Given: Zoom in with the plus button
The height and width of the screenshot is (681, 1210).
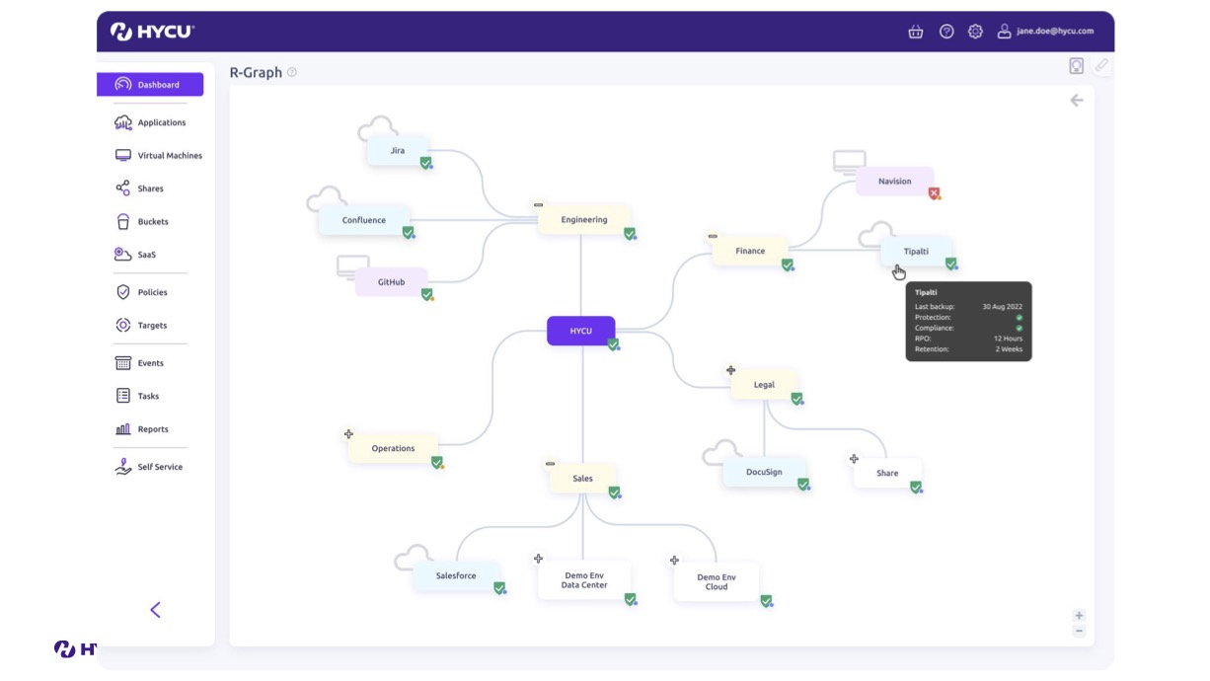Looking at the screenshot, I should pos(1079,616).
